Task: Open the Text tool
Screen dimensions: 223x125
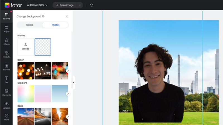Action: (x=6, y=80)
